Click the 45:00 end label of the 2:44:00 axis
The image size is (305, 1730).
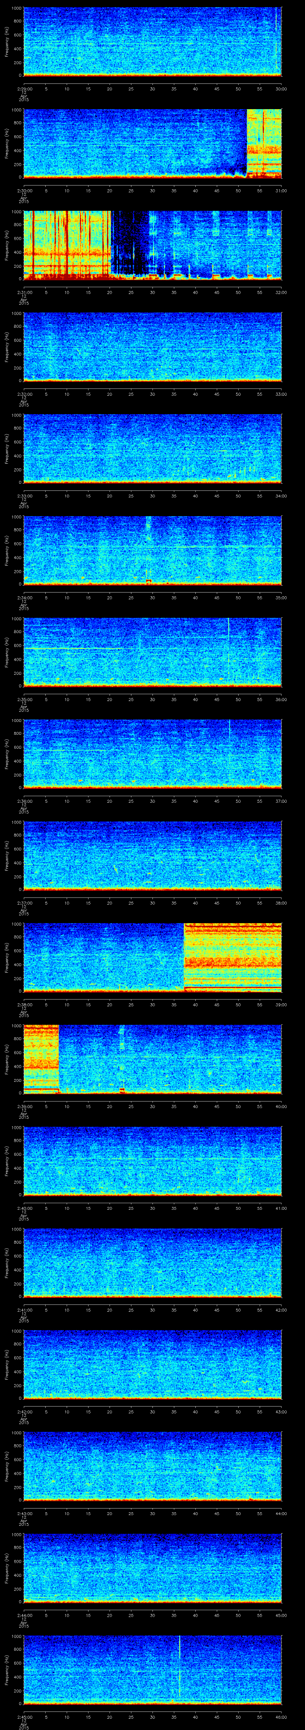point(281,1615)
